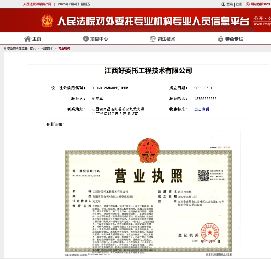The width and height of the screenshot is (271, 259).
Task: Open the 司法技术 navigation item
Action: pyautogui.click(x=162, y=39)
